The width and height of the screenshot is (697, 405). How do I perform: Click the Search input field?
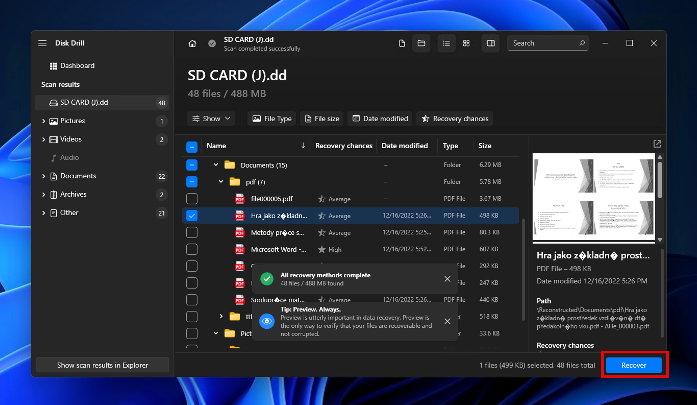point(543,43)
